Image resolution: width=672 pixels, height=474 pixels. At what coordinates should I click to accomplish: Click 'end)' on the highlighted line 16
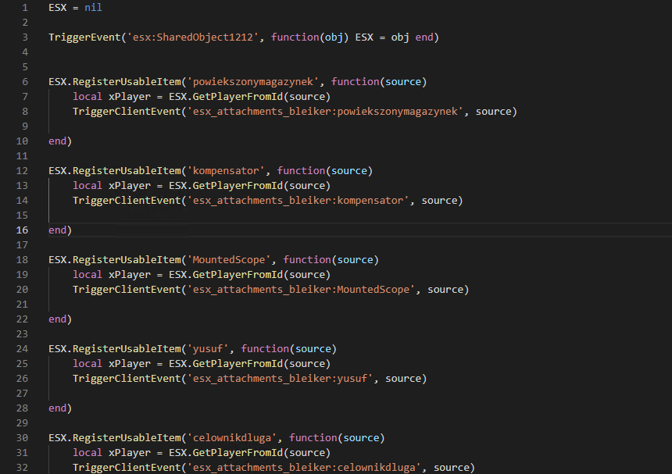60,230
